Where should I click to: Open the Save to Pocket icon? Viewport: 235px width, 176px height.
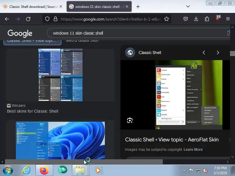[186, 19]
